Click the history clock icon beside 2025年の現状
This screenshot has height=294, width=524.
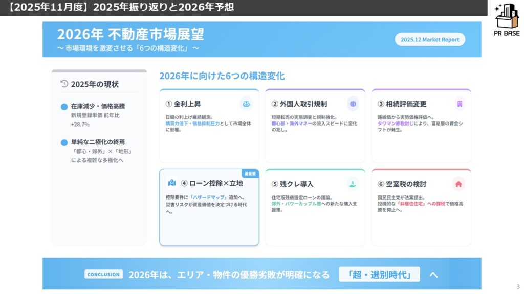64,84
